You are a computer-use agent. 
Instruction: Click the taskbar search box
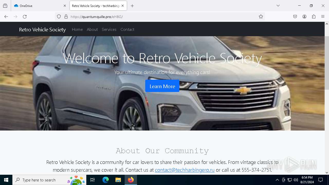(x=50, y=180)
